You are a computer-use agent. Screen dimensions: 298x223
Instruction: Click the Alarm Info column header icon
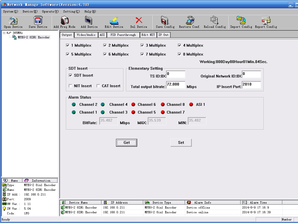[x=189, y=202]
